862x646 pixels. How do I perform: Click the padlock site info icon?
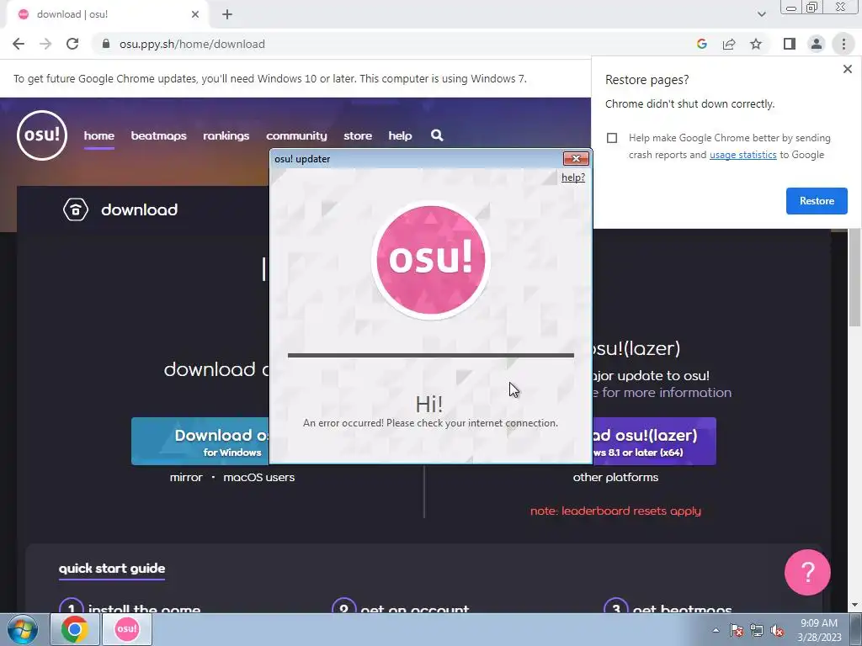click(x=106, y=44)
